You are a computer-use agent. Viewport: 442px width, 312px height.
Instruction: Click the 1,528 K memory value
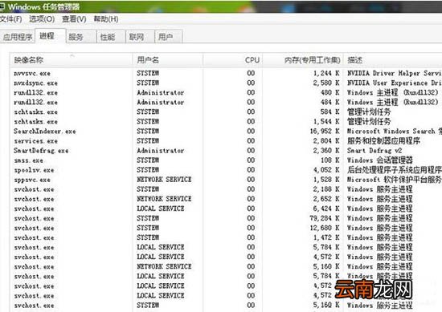point(326,180)
